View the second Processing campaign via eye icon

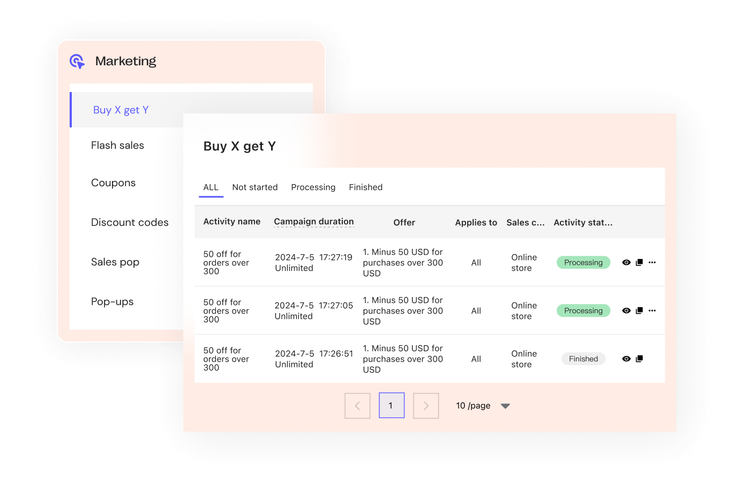point(626,311)
